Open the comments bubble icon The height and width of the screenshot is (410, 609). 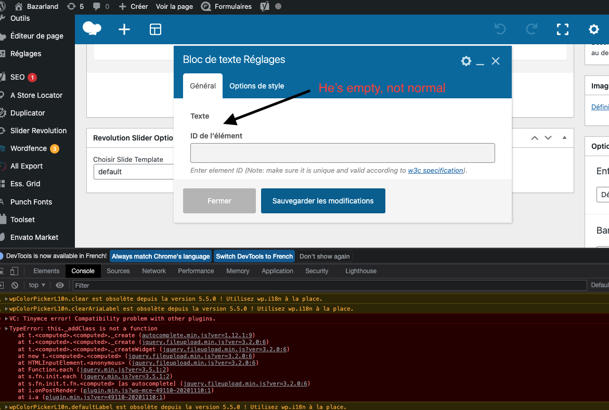[x=97, y=6]
